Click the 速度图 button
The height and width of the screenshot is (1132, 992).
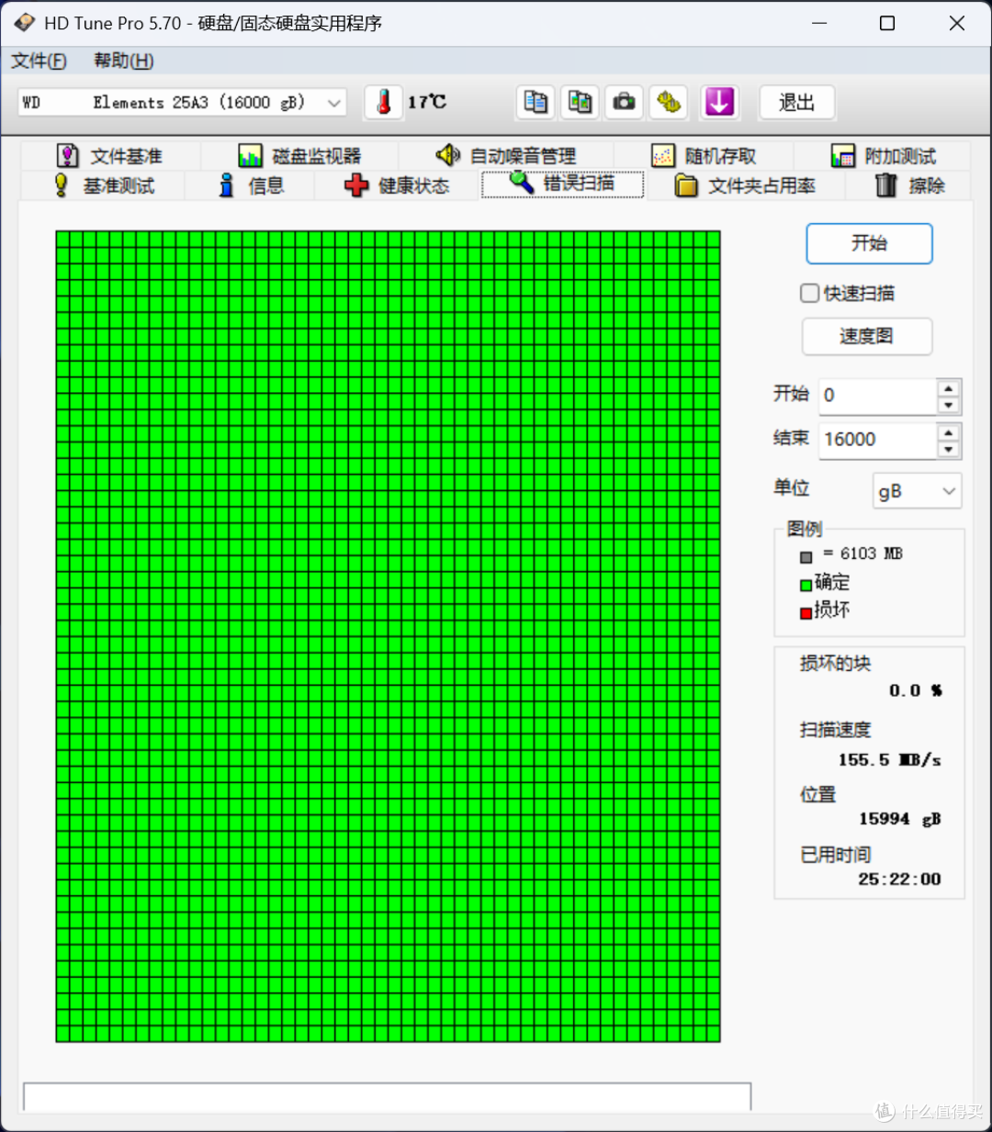[867, 336]
